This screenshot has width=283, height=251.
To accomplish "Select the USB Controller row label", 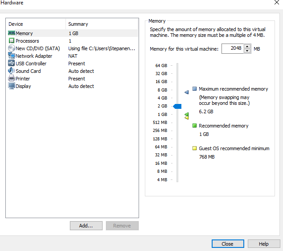I will 31,64.
